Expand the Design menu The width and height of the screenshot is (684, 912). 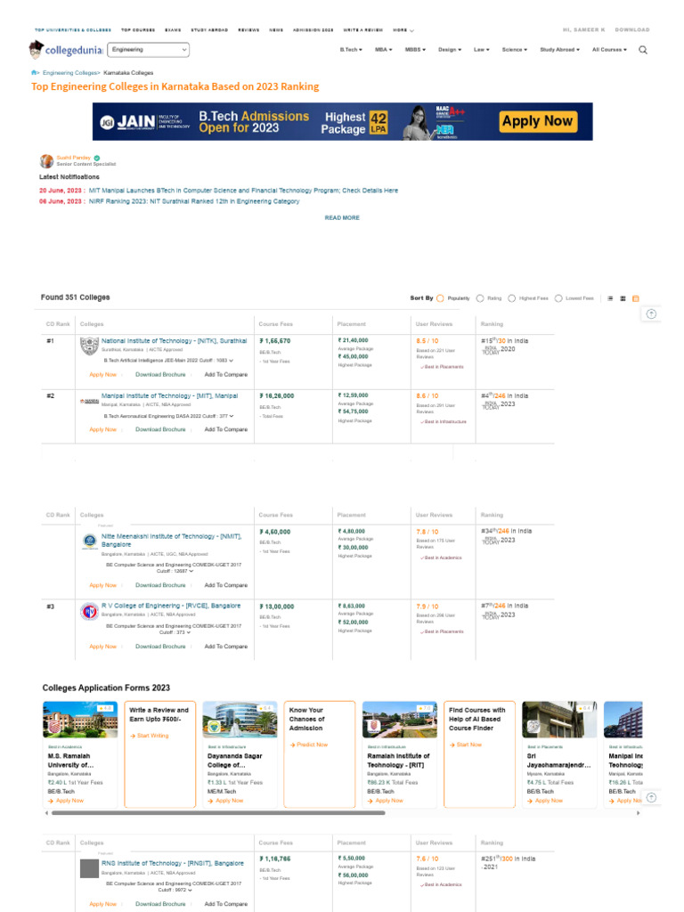[450, 50]
